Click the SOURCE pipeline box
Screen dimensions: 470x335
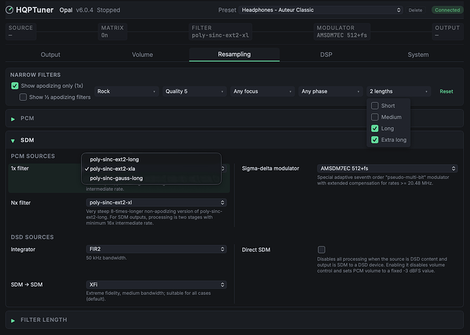click(20, 31)
